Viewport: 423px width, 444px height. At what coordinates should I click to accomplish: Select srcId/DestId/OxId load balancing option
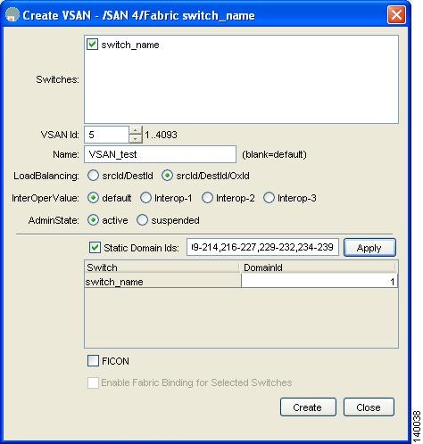pos(167,176)
